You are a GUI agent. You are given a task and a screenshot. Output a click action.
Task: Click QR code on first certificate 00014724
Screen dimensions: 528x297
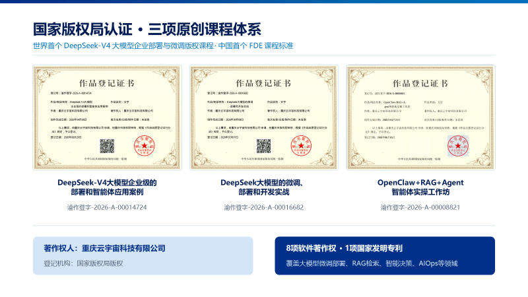[x=107, y=146]
